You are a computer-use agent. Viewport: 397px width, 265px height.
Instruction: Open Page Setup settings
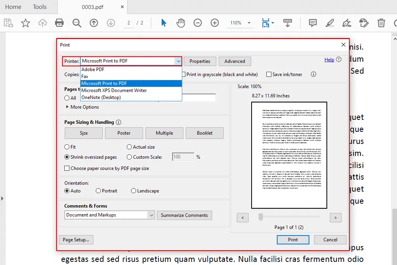(x=76, y=239)
